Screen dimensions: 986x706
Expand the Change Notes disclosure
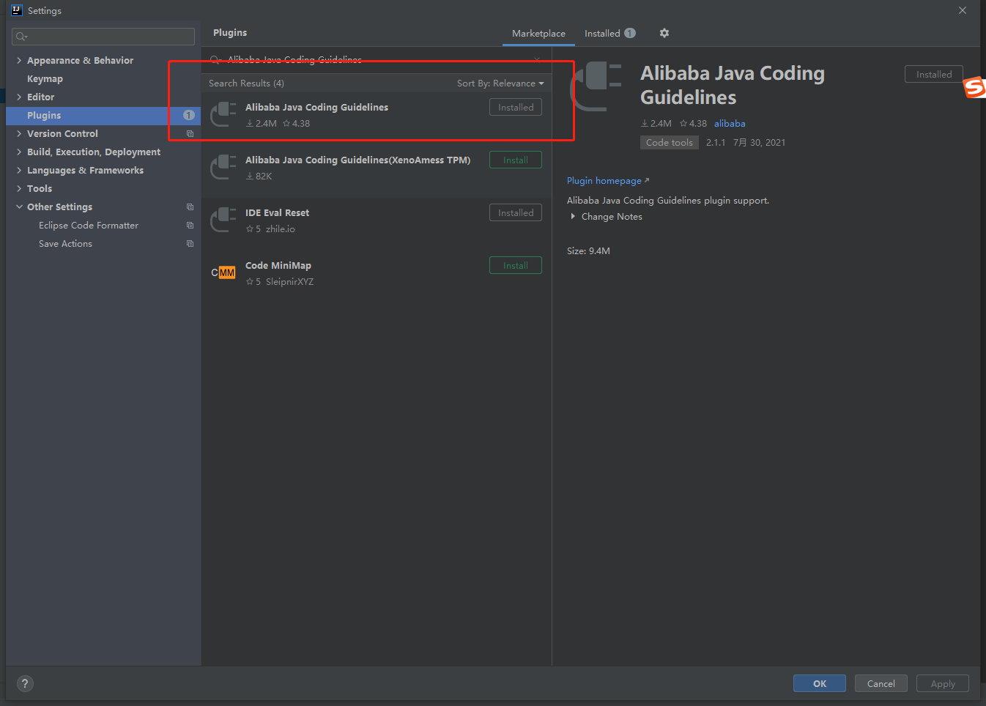573,216
